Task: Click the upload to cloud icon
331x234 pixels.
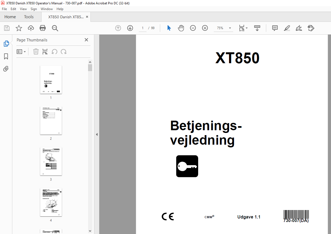Action: click(x=31, y=28)
